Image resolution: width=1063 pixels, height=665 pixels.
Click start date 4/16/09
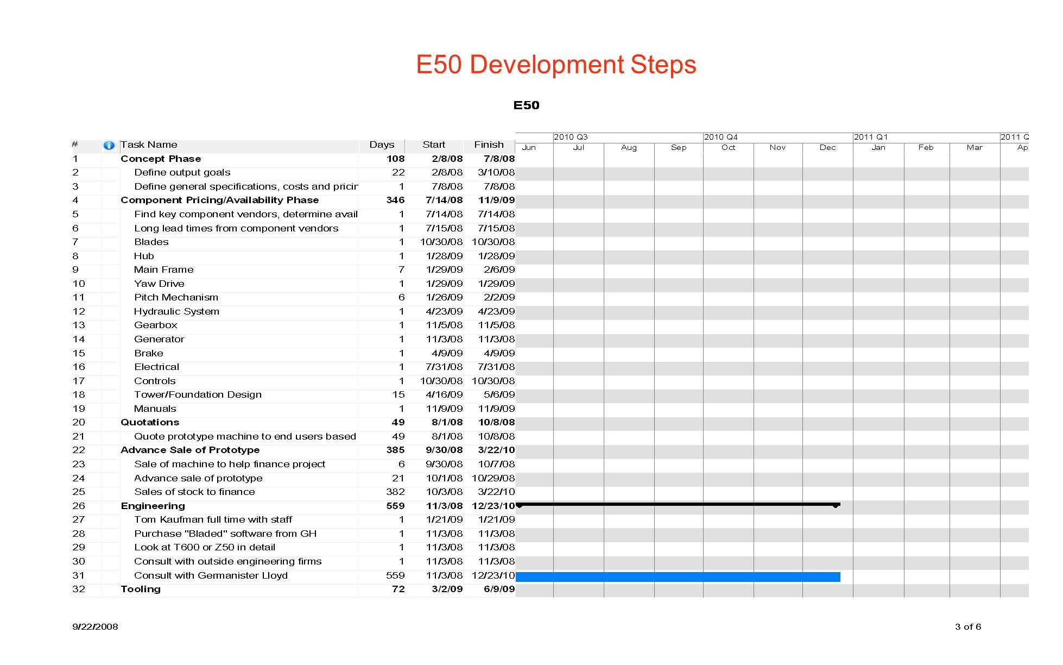tap(444, 394)
